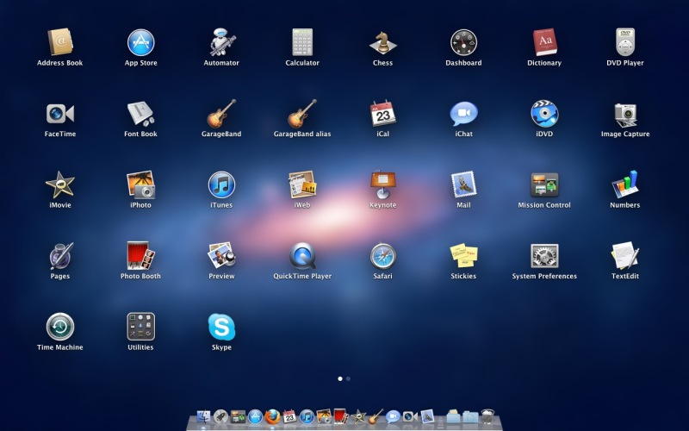This screenshot has height=431, width=689.
Task: Open DVD Player
Action: coord(625,42)
